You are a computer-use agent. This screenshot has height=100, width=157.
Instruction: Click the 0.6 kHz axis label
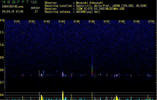(2, 95)
